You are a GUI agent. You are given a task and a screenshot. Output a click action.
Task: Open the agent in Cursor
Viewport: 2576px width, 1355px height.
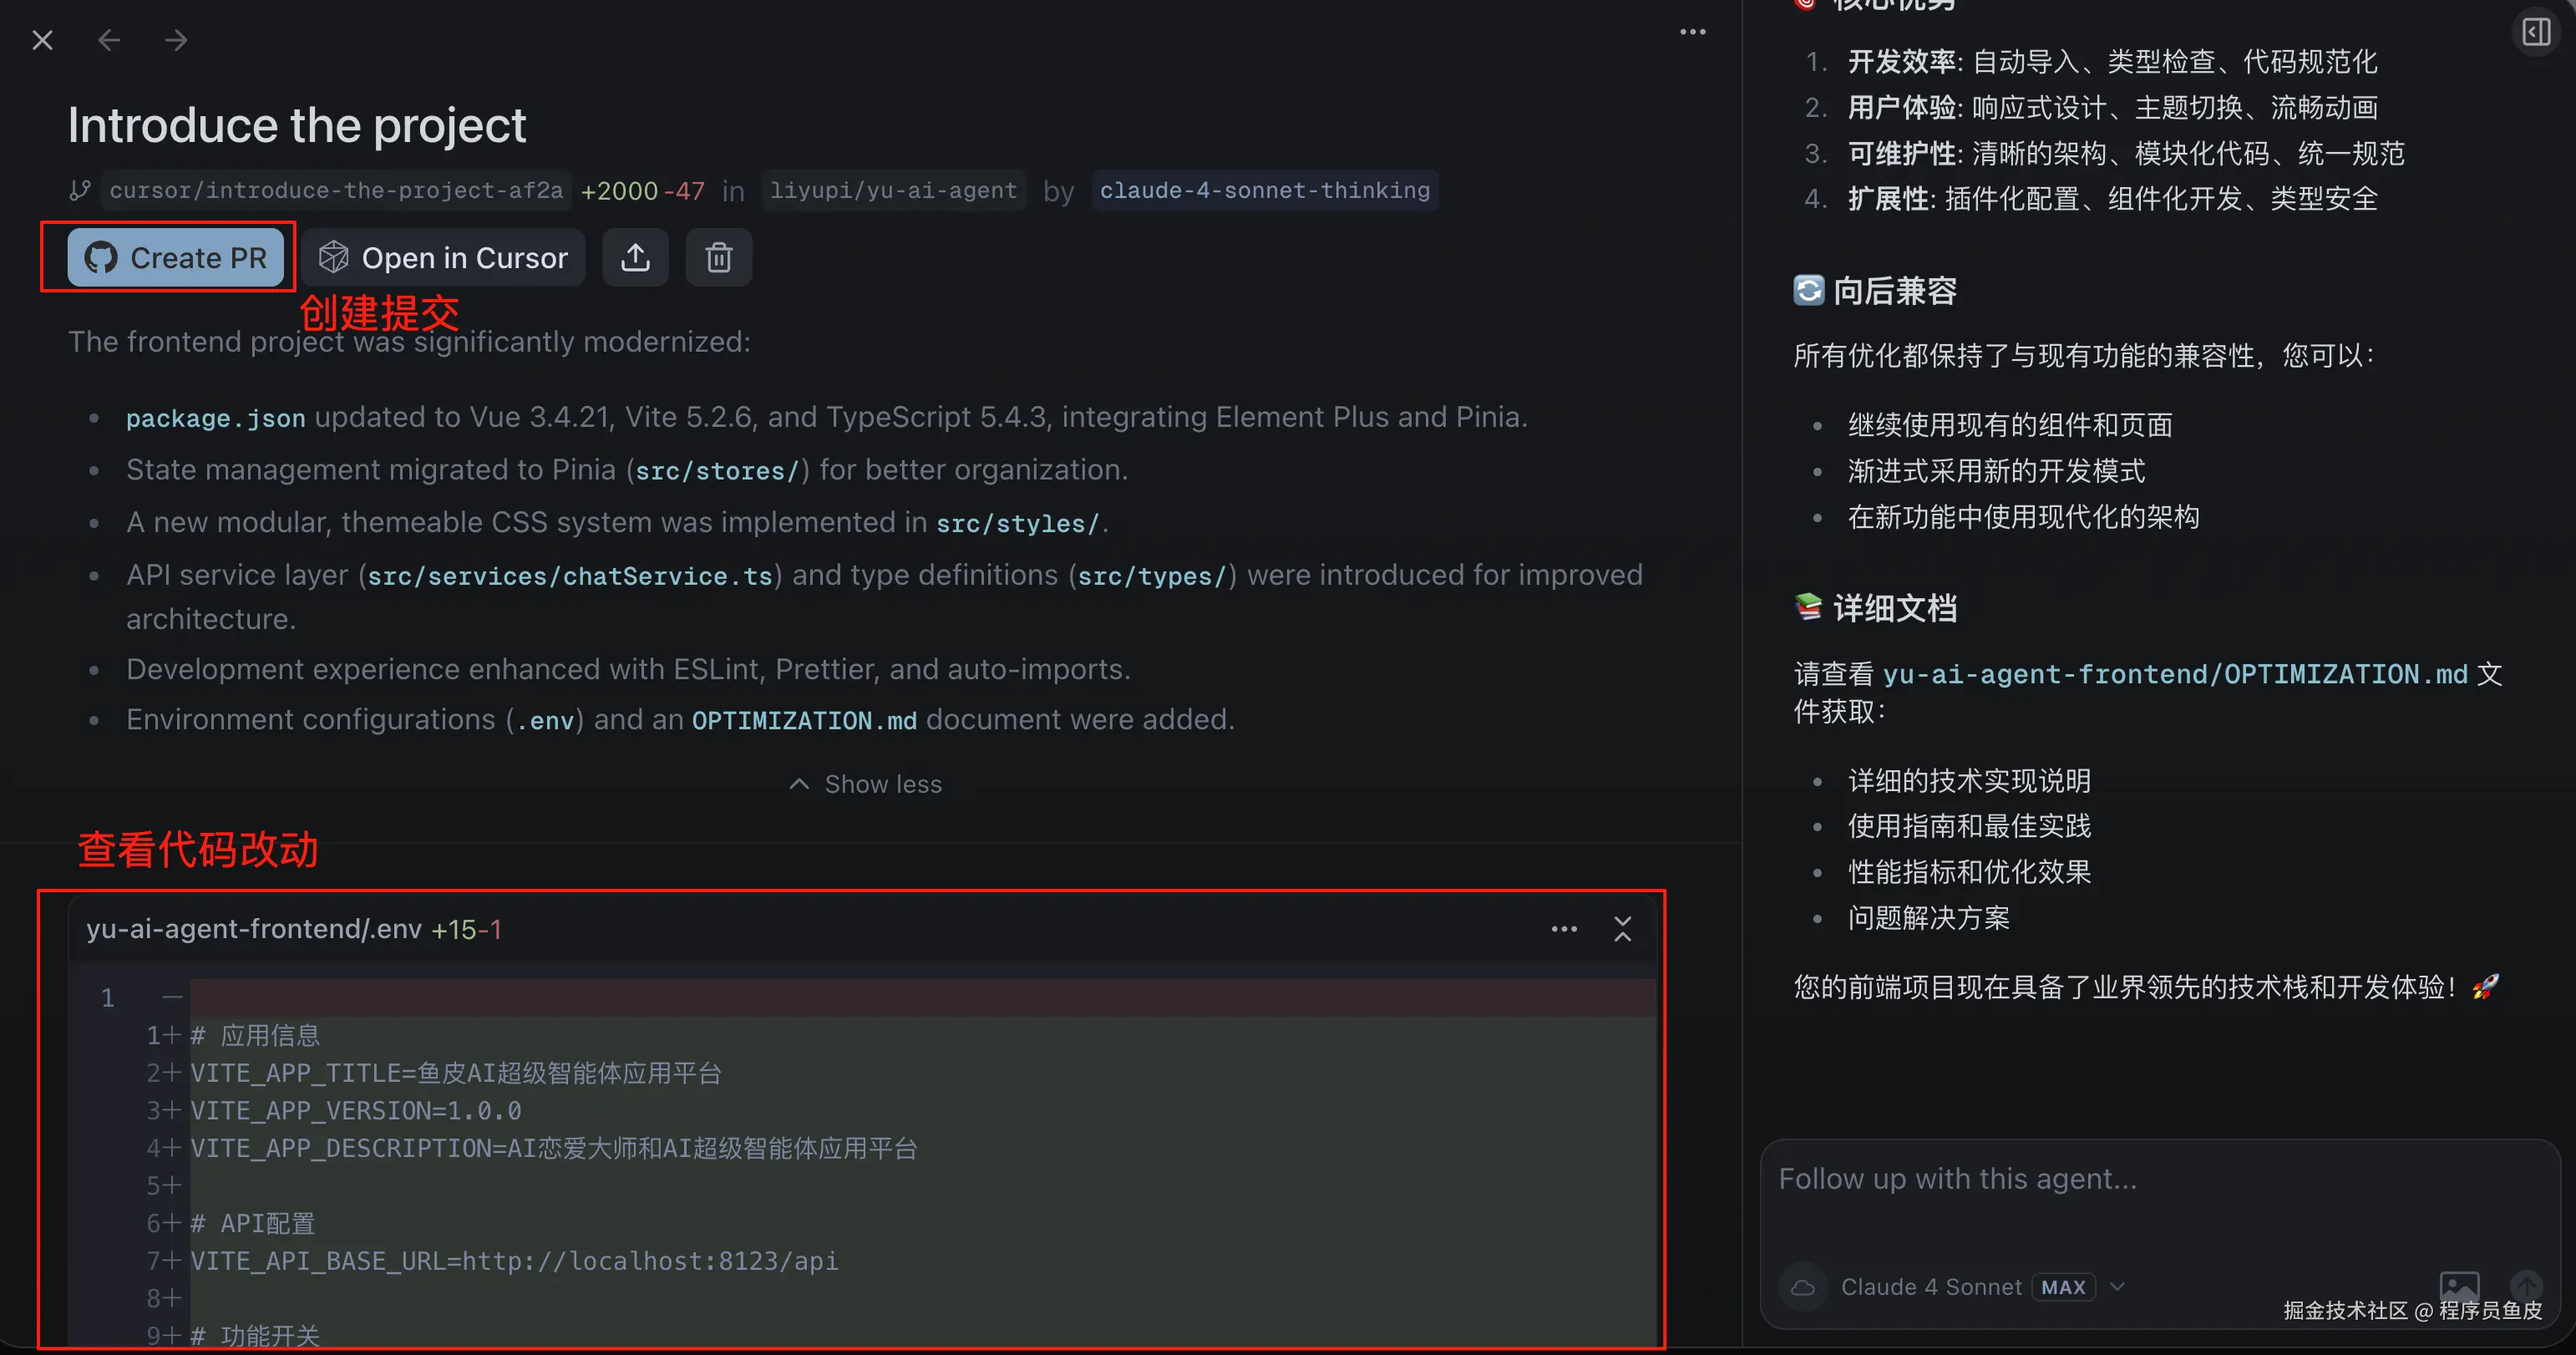(443, 258)
